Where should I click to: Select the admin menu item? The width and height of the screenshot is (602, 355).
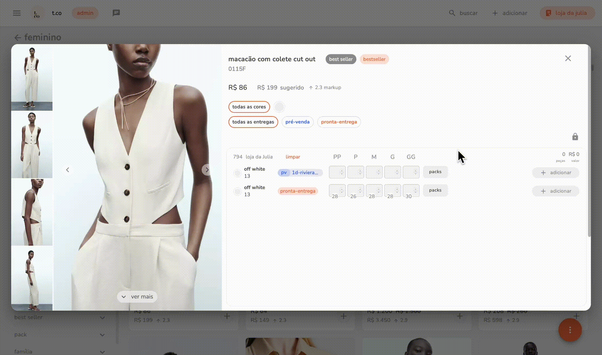point(85,13)
